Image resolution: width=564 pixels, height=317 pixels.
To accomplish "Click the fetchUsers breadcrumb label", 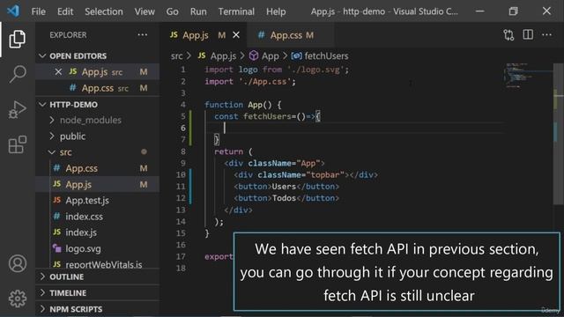I will coord(326,56).
